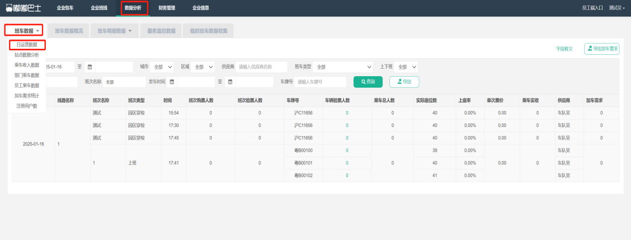Focus the 发车时间 end time field
Viewport: 631px width, 240px height.
point(254,82)
